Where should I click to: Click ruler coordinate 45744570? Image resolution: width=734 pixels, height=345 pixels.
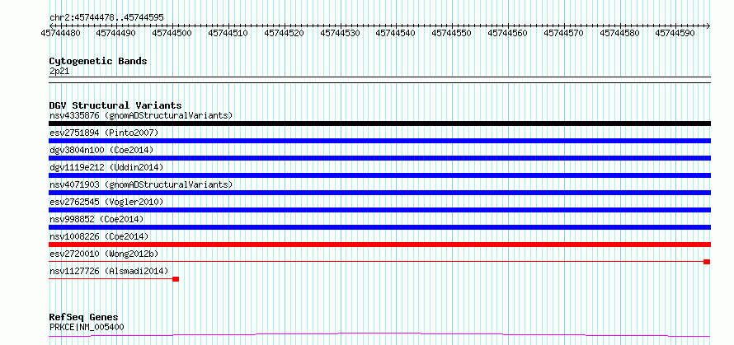click(563, 33)
